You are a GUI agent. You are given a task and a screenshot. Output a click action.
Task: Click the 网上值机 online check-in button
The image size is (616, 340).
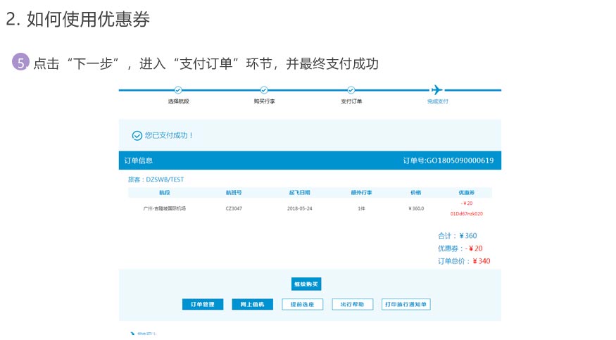point(252,305)
